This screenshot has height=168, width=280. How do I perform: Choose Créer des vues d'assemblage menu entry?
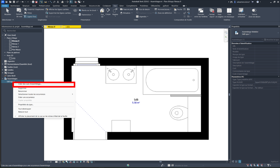coord(30,84)
